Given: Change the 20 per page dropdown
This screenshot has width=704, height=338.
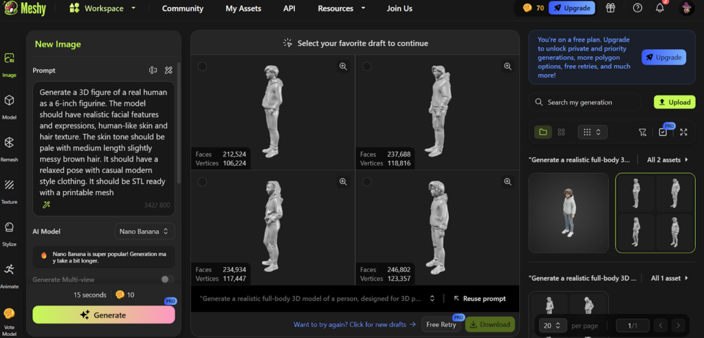Looking at the screenshot, I should (551, 325).
